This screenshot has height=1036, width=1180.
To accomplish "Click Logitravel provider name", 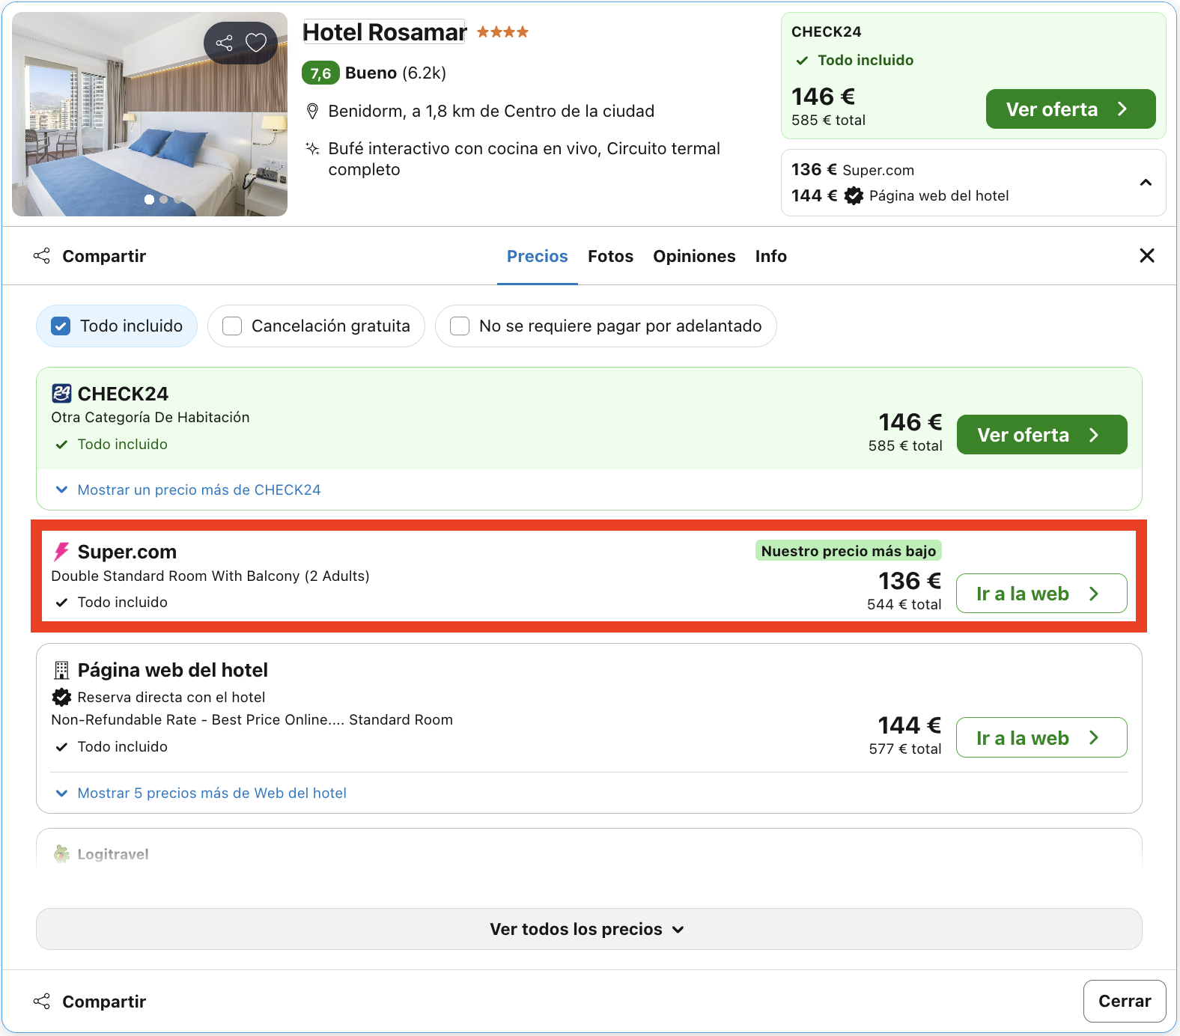I will pyautogui.click(x=113, y=854).
